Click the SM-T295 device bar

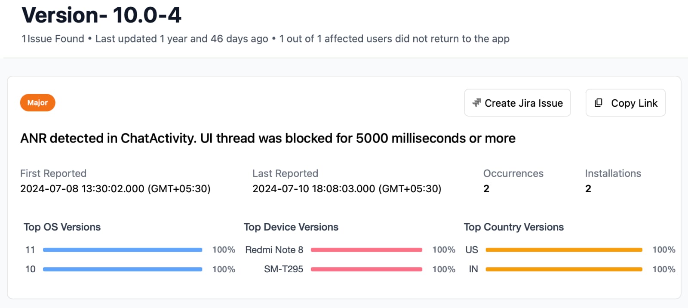(366, 269)
